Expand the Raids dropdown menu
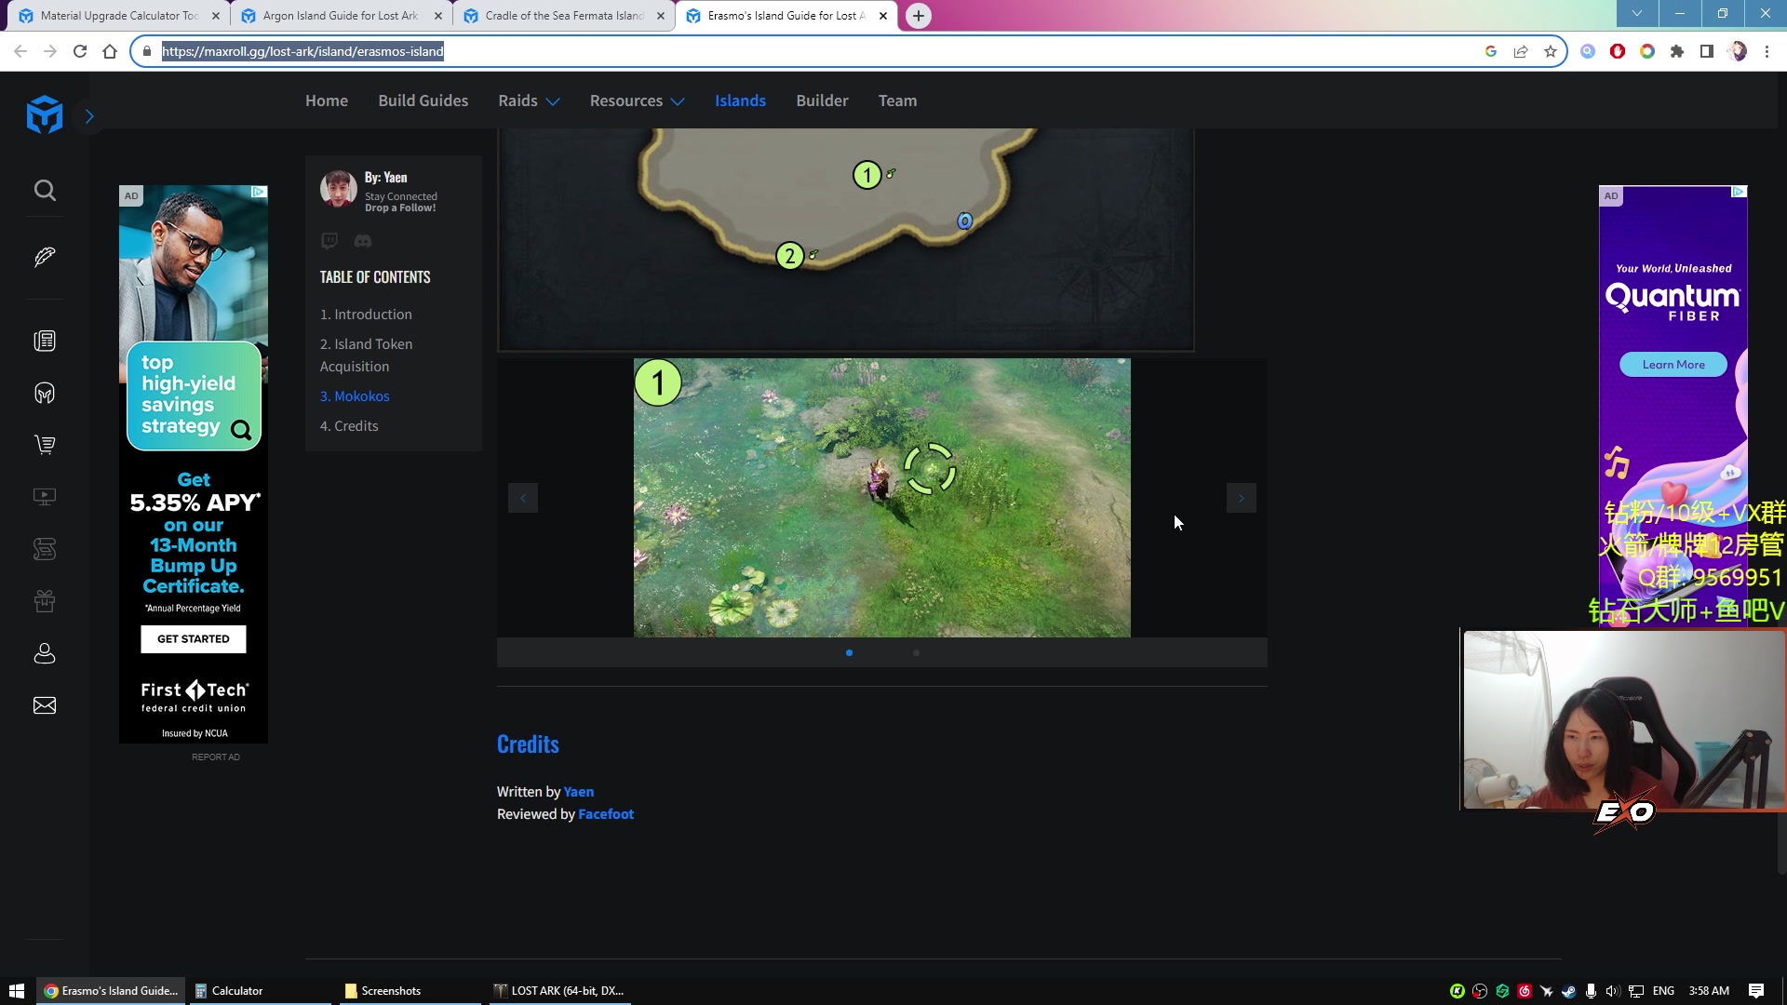 [529, 100]
